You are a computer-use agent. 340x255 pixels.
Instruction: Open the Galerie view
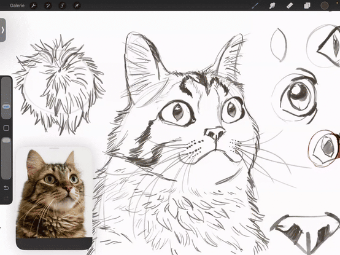click(x=17, y=6)
